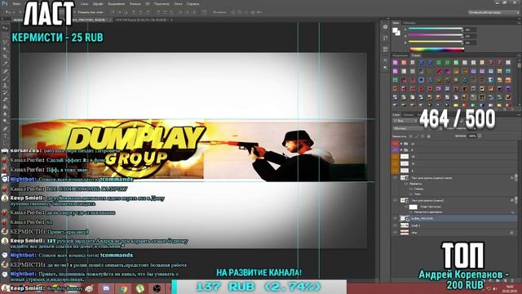Select the Gradient tool
The height and width of the screenshot is (294, 522).
(x=5, y=107)
